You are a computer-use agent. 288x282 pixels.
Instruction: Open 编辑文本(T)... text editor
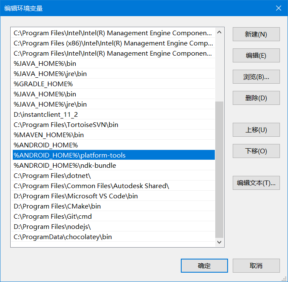(256, 183)
